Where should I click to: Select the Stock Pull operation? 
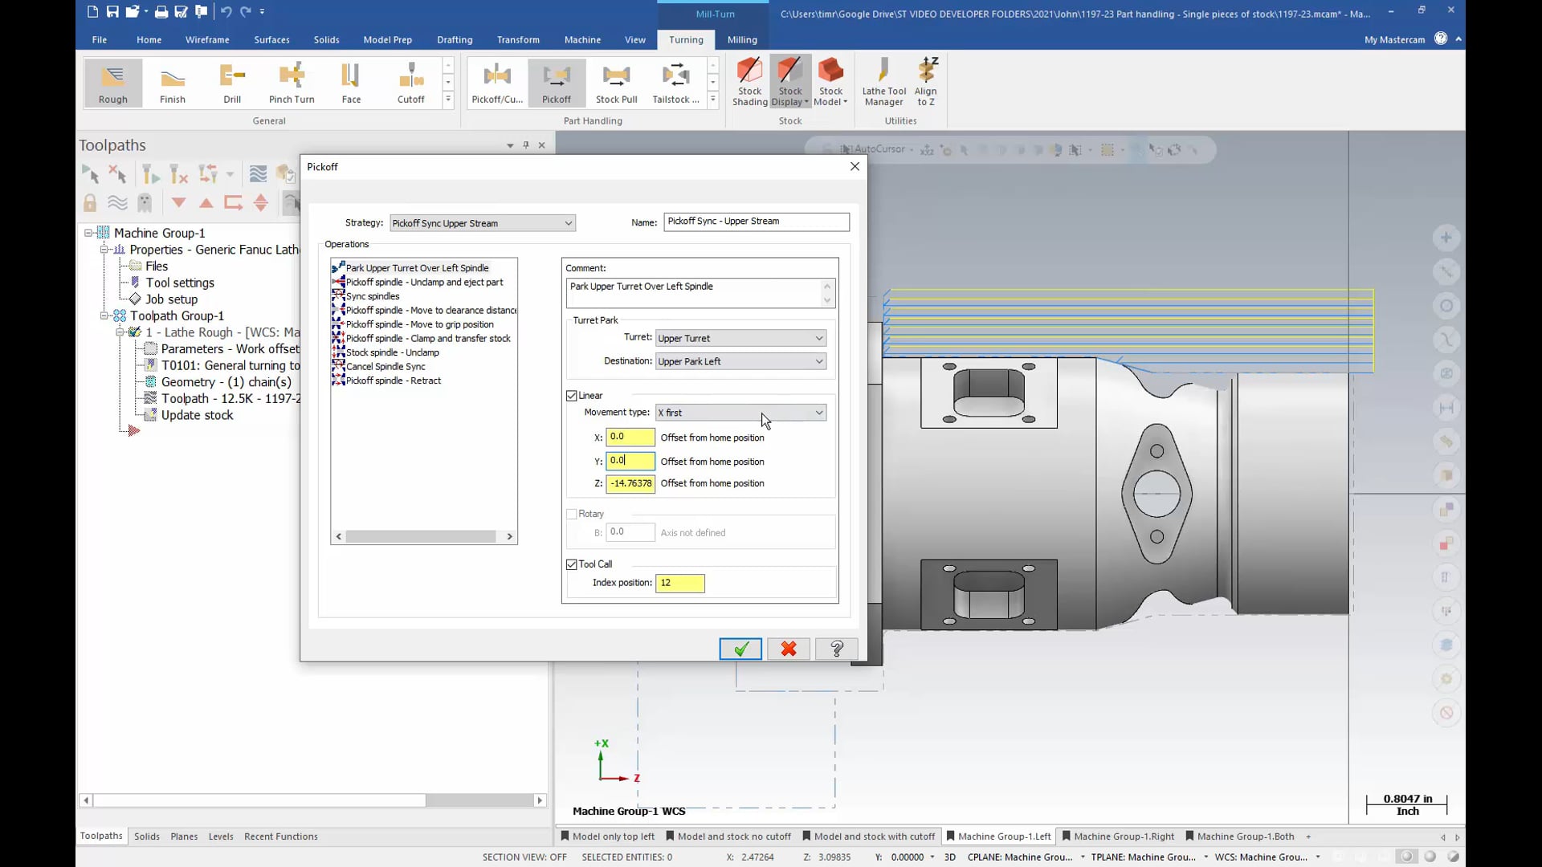pos(617,83)
